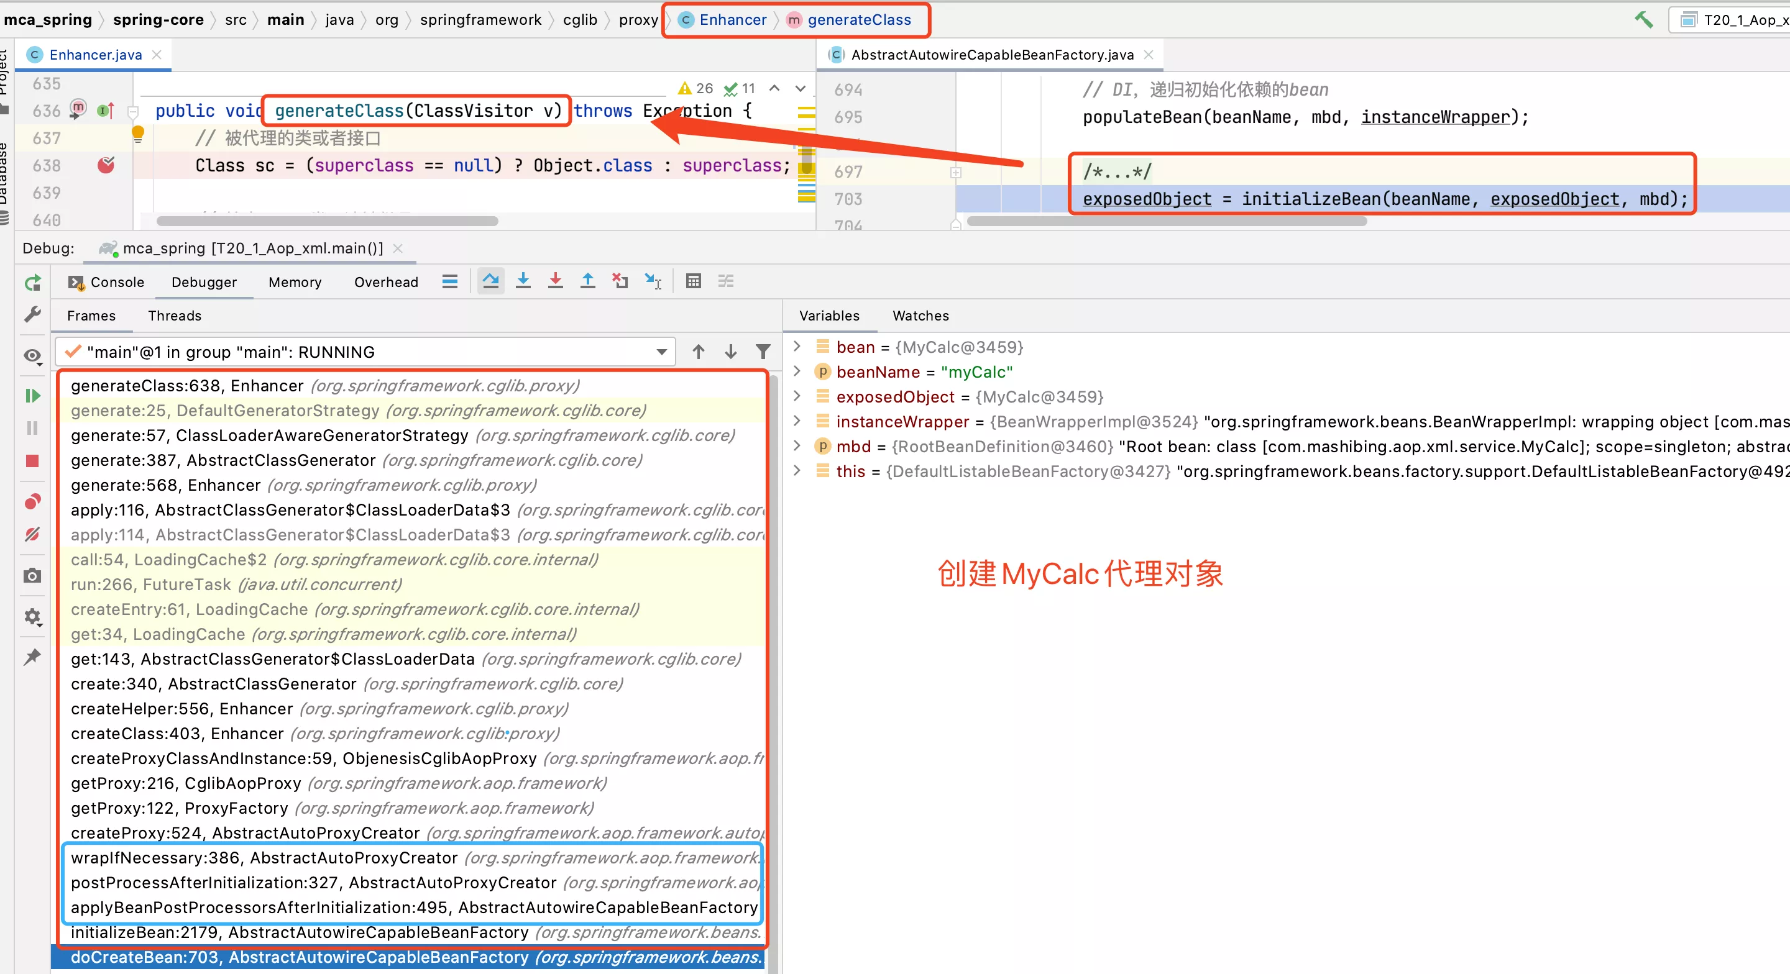
Task: Click the camera thread dump icon
Action: pyautogui.click(x=33, y=576)
